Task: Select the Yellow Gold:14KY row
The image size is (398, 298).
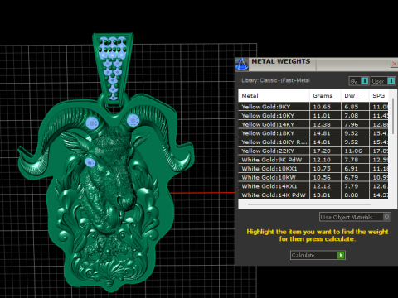Action: [x=313, y=124]
